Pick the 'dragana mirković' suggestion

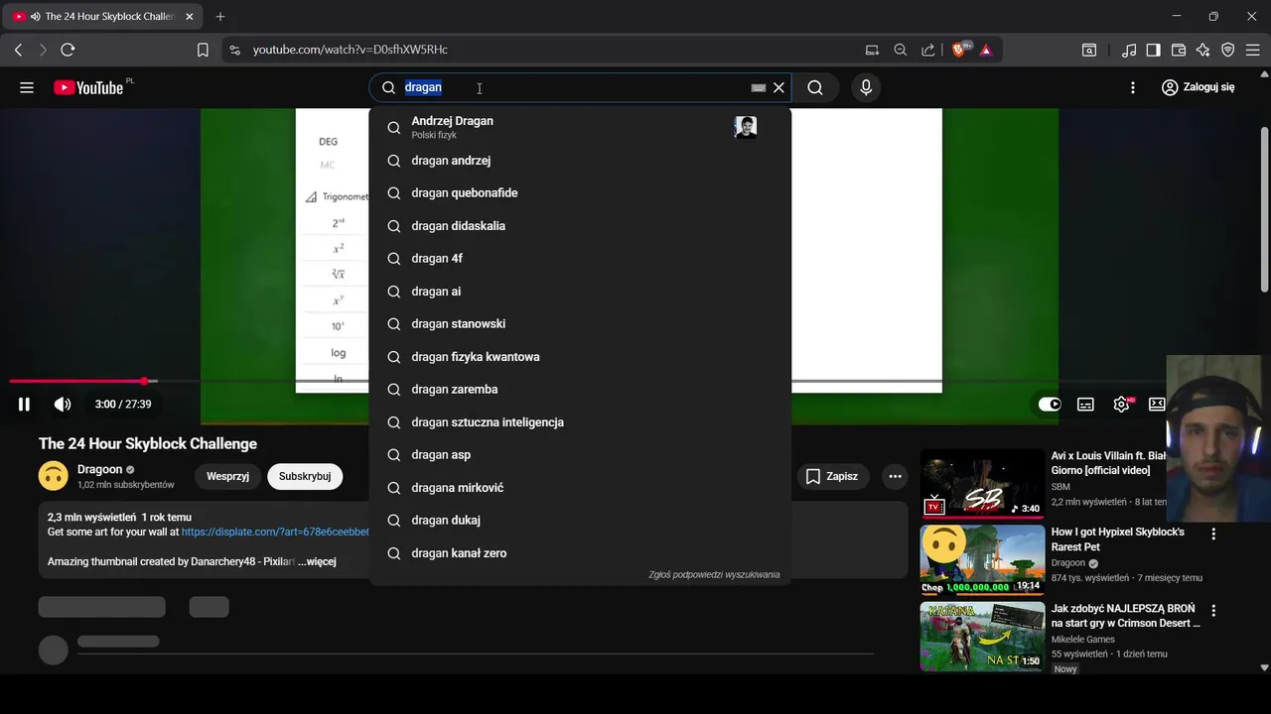tap(580, 488)
